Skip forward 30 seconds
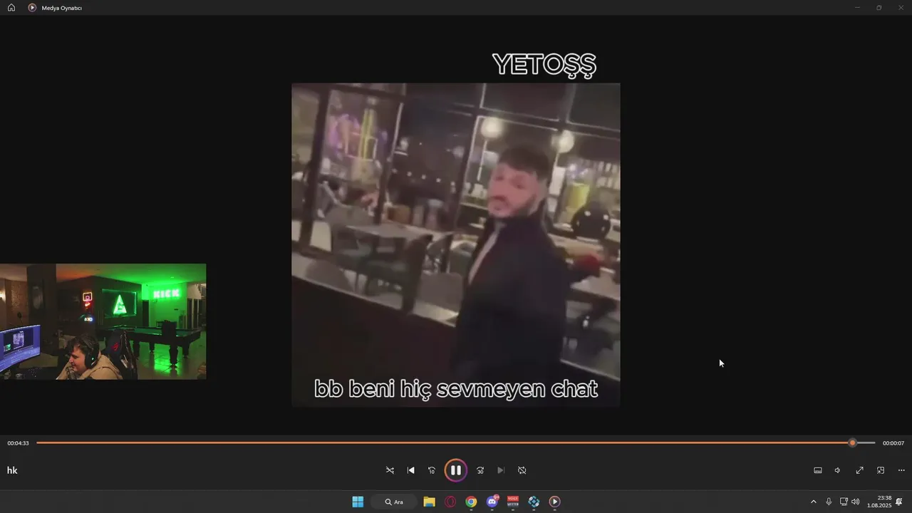The width and height of the screenshot is (912, 513). click(x=480, y=470)
